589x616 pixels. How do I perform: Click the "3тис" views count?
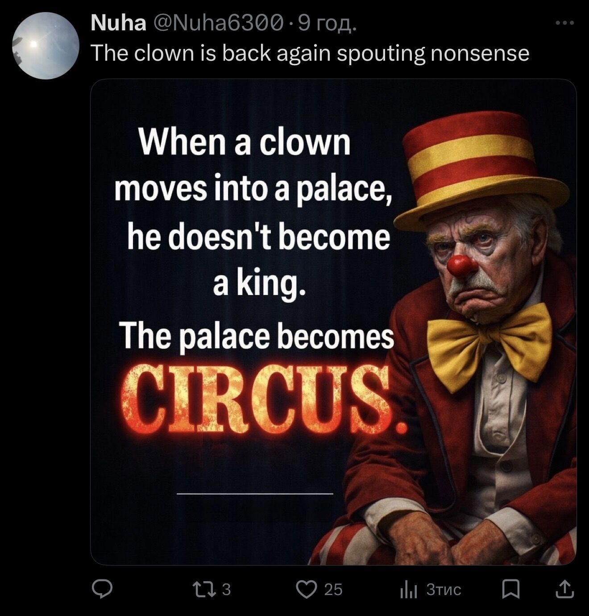(444, 590)
